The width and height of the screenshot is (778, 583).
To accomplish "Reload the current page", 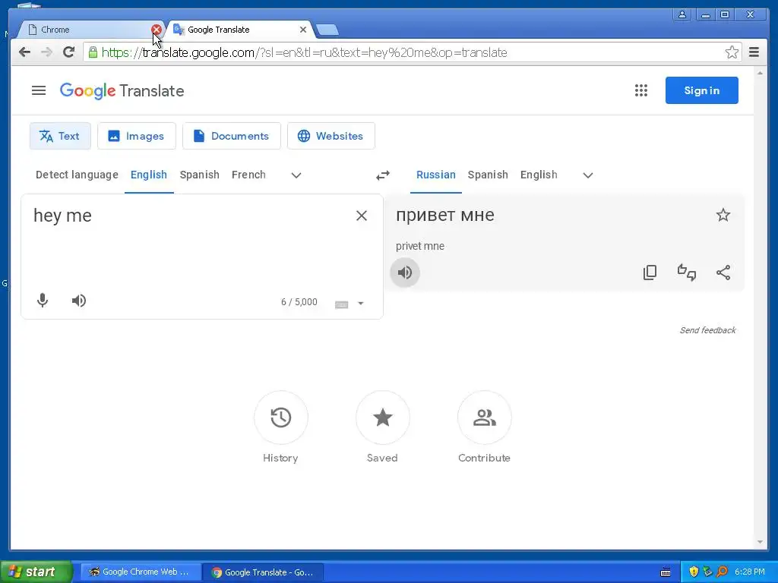I will click(x=69, y=52).
